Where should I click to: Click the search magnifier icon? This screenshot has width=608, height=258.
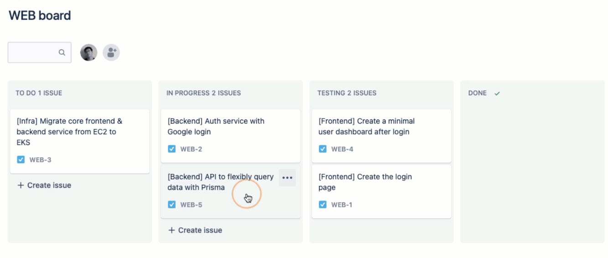coord(62,52)
